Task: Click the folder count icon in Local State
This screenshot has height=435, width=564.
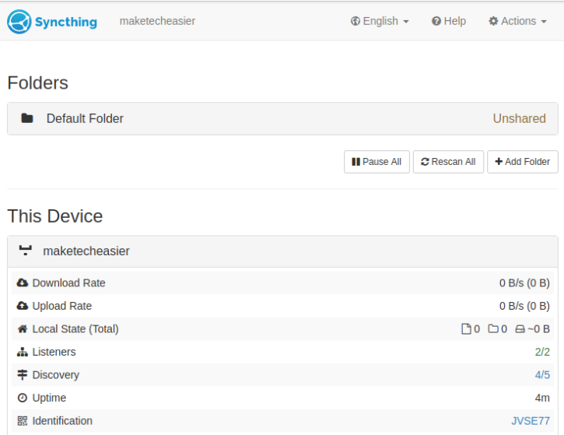Action: click(x=493, y=328)
